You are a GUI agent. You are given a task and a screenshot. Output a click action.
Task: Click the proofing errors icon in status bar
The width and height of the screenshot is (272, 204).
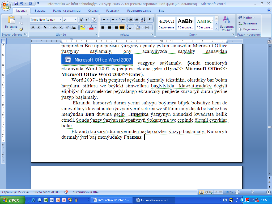(x=66, y=192)
